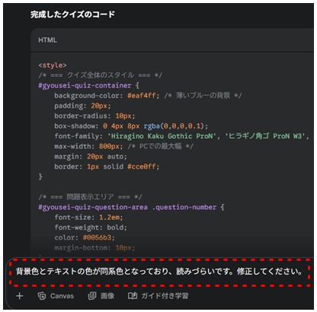
Task: Click the Canvas icon beside its label
Action: (42, 296)
